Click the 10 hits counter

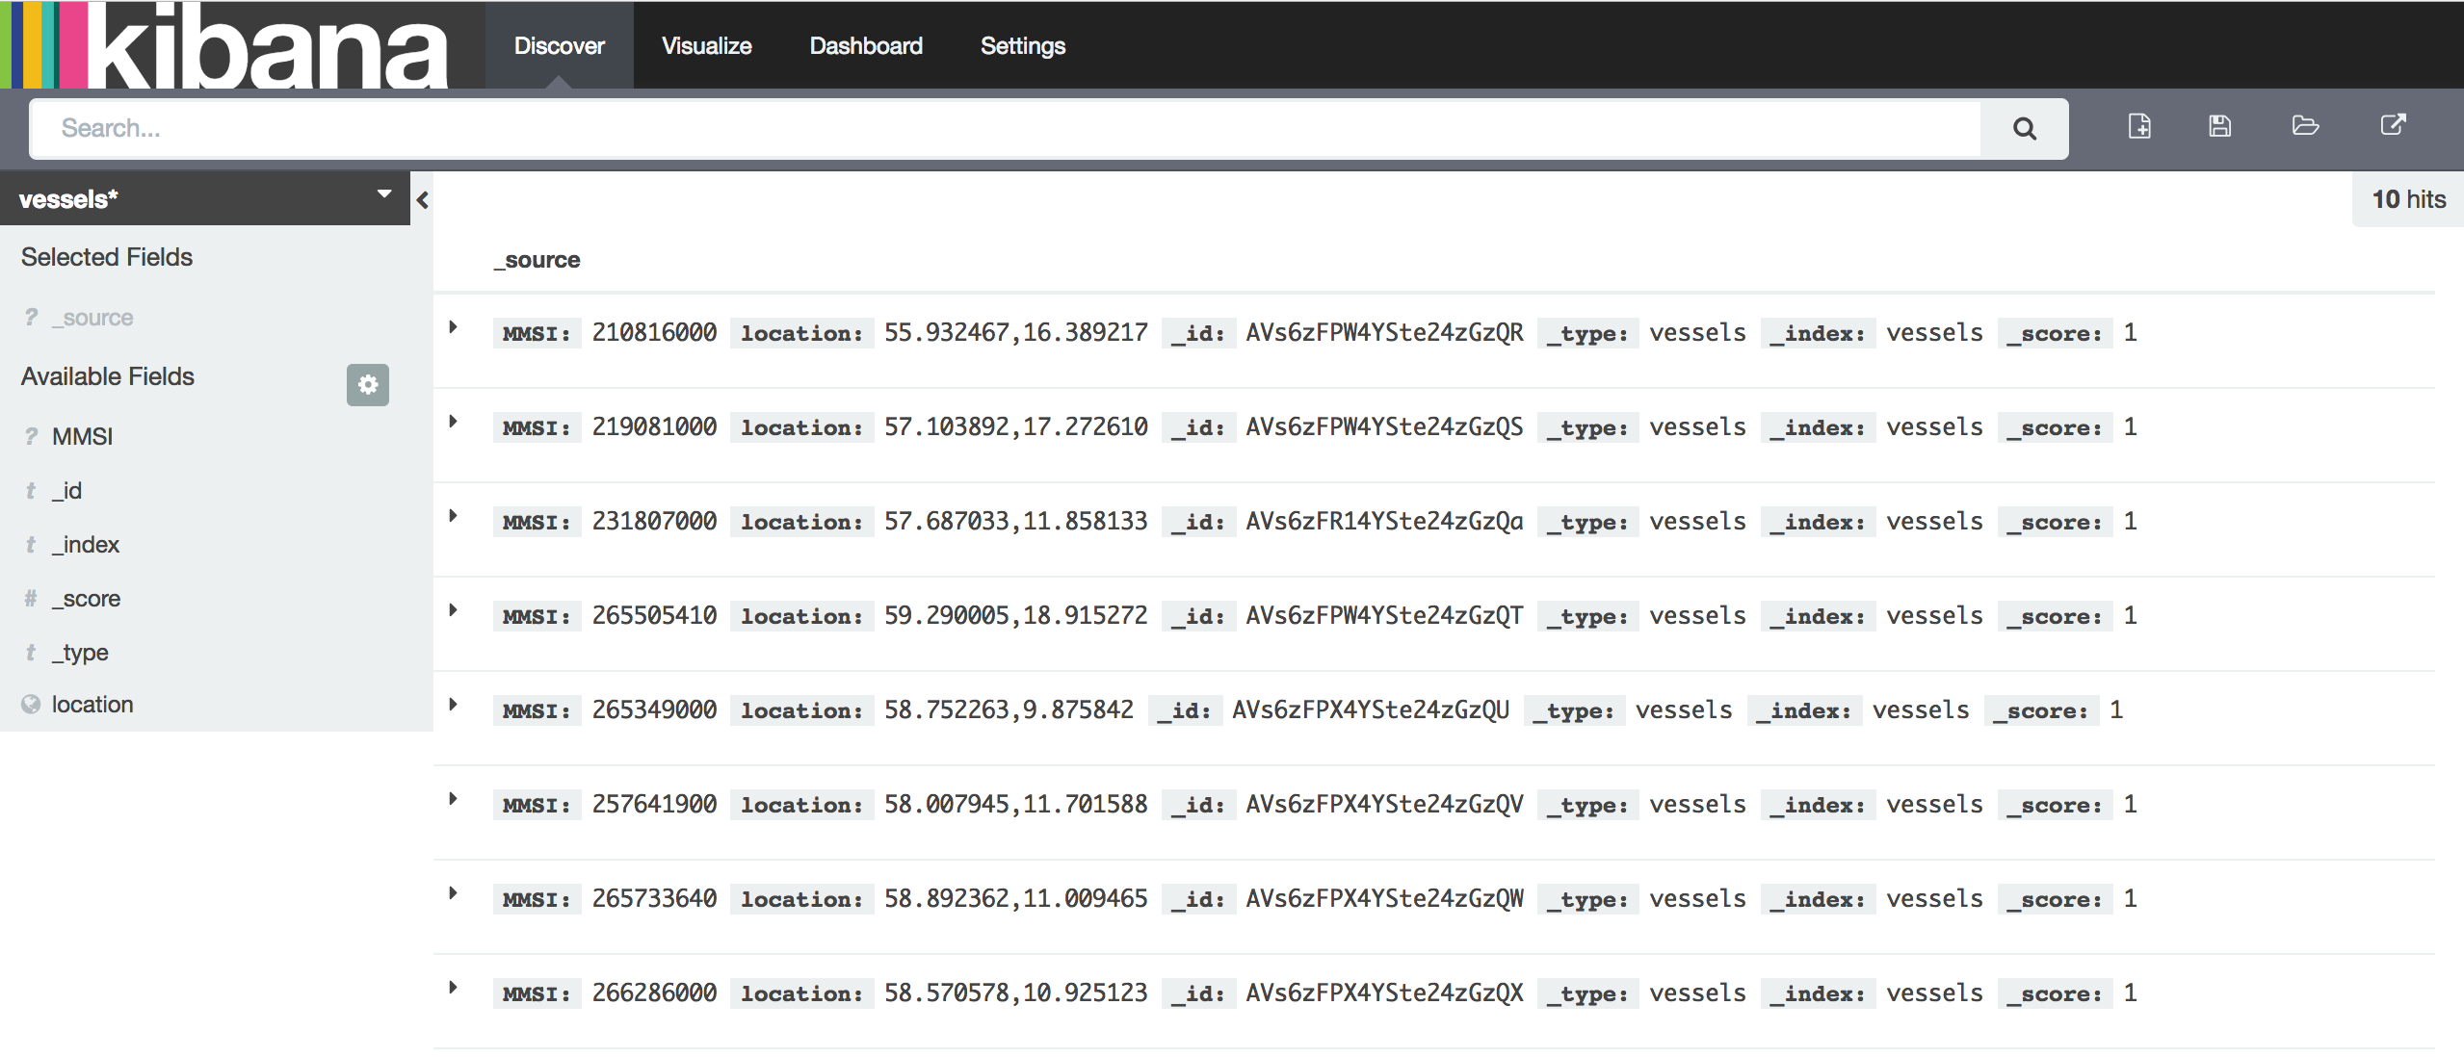point(2408,199)
